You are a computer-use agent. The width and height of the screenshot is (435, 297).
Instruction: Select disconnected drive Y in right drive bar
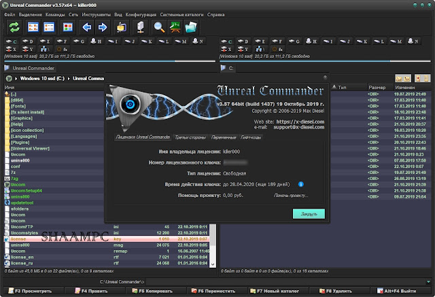[243, 50]
